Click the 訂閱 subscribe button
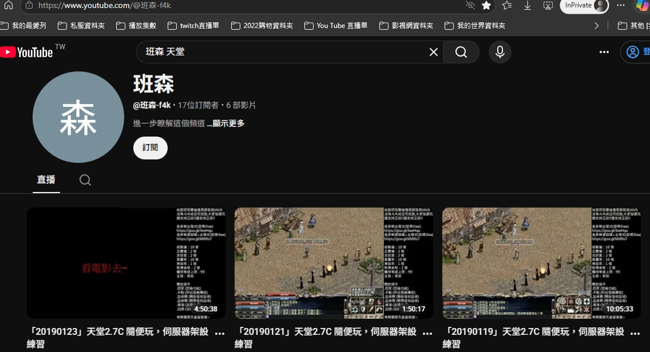This screenshot has height=352, width=650. pos(150,148)
